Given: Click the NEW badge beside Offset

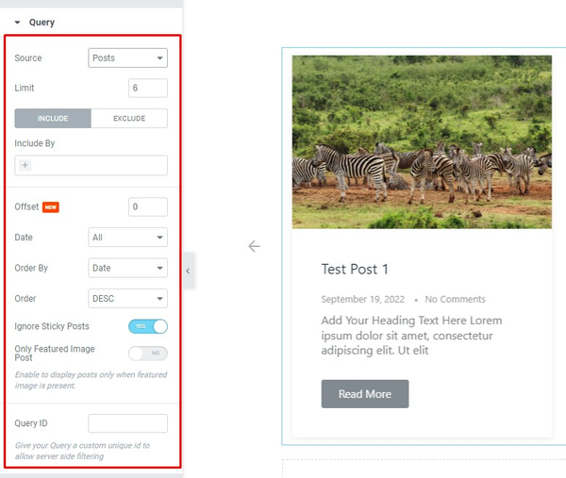Looking at the screenshot, I should point(51,207).
